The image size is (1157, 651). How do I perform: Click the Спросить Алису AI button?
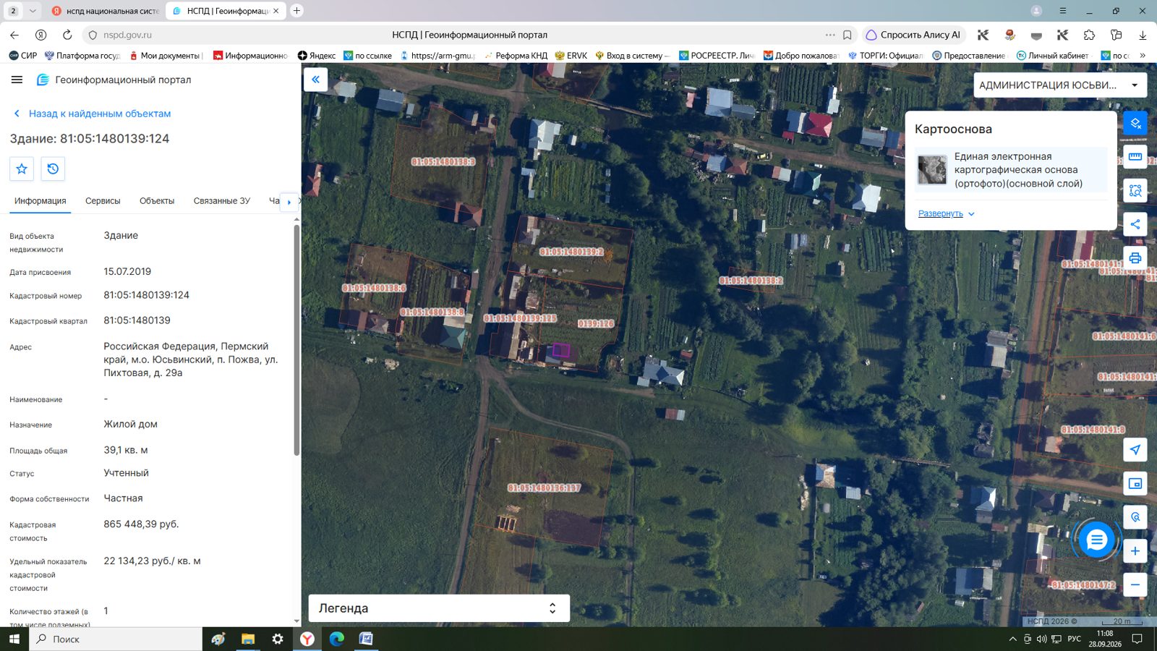tap(913, 35)
